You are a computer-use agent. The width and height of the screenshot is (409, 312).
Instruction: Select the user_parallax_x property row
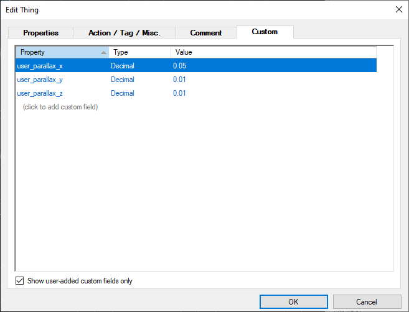[x=196, y=66]
